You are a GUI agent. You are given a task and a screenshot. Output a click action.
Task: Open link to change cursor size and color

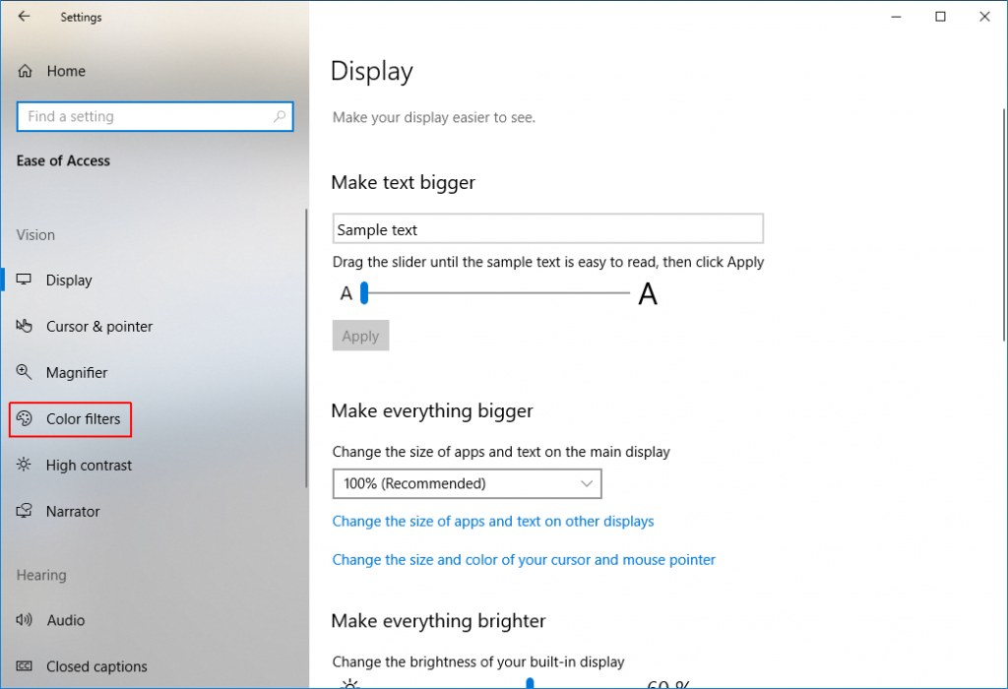point(524,559)
